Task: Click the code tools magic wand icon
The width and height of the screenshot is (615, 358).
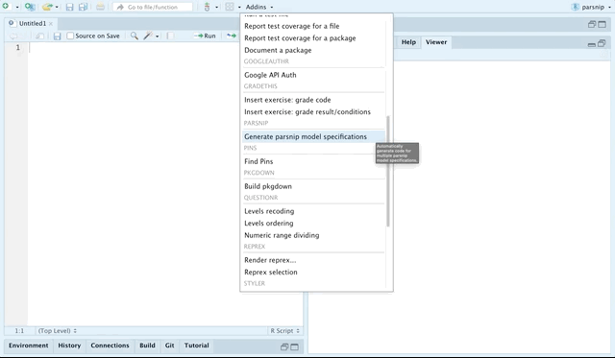Action: 148,36
